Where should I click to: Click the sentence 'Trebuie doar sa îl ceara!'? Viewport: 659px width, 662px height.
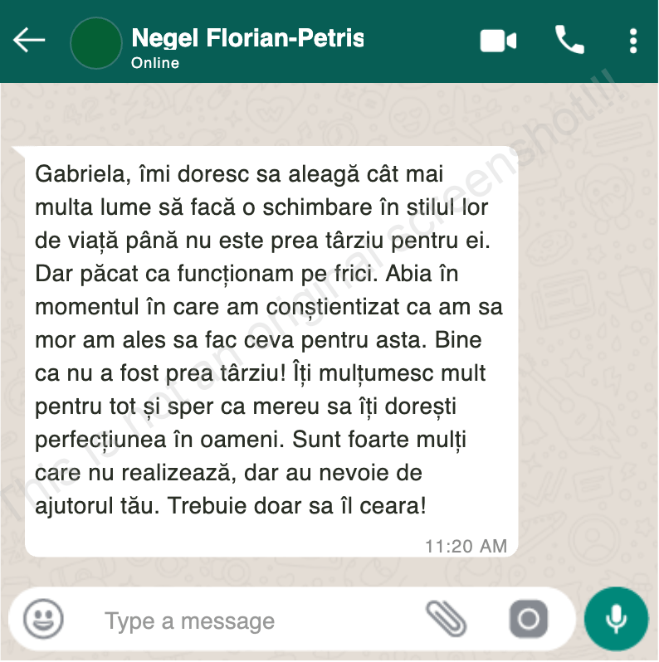pyautogui.click(x=296, y=505)
